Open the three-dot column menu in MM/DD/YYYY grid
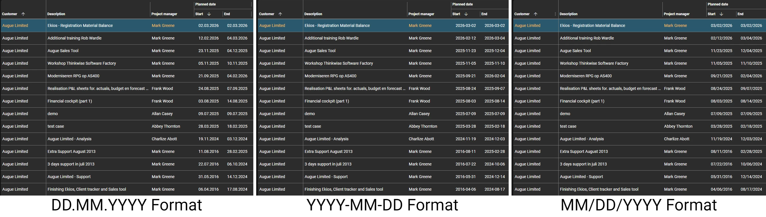The height and width of the screenshot is (217, 766). [x=555, y=14]
